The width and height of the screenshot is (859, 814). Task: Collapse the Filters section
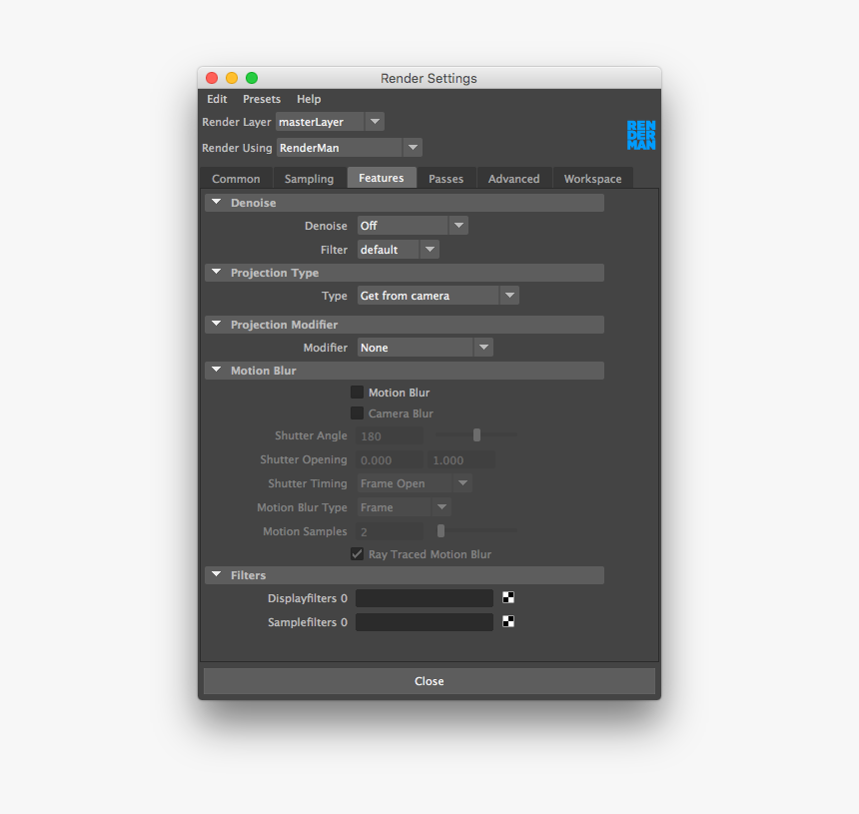pos(217,574)
